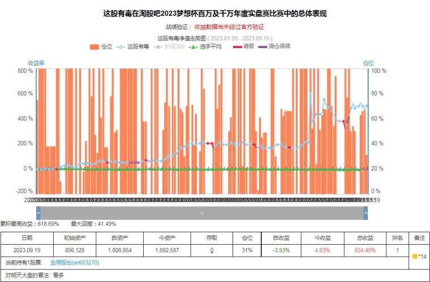Image resolution: width=430 pixels, height=282 pixels.
Task: Select the 仓位 value 31%
Action: click(247, 250)
